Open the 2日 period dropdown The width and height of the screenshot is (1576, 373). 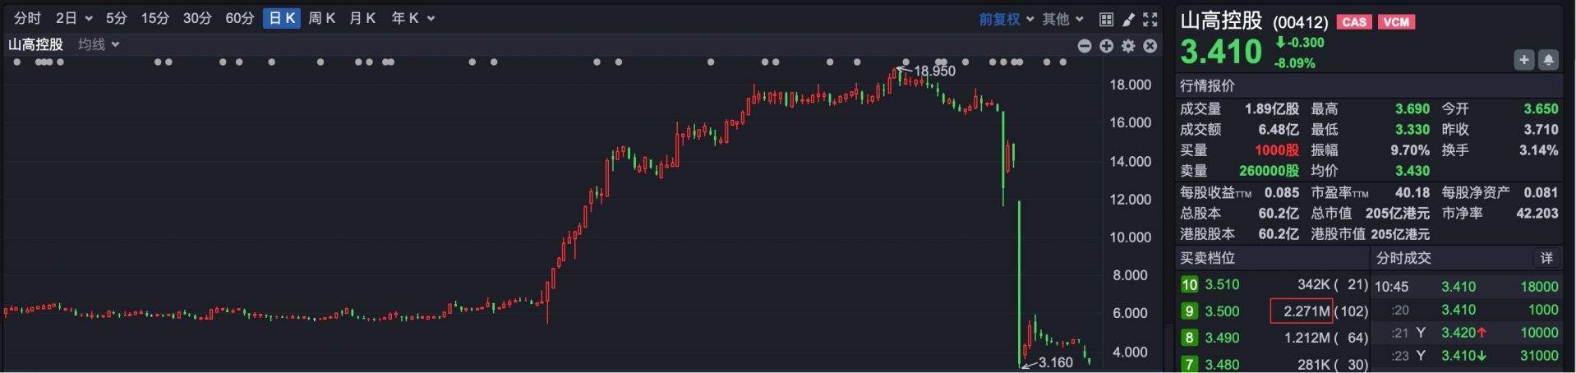coord(73,18)
